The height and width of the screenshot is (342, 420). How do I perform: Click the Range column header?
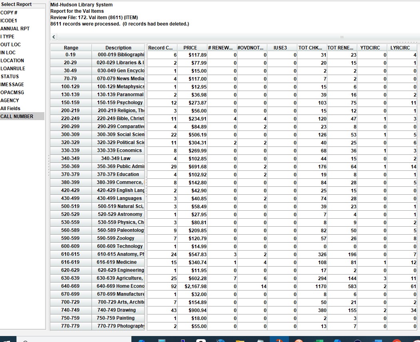pos(71,47)
